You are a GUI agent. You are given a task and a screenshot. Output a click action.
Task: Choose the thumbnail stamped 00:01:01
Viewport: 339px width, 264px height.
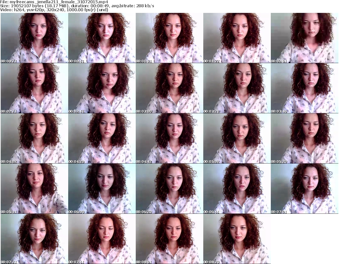[x=169, y=38]
